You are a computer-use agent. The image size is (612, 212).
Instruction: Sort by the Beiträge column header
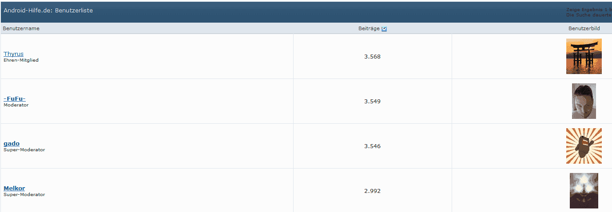point(369,28)
